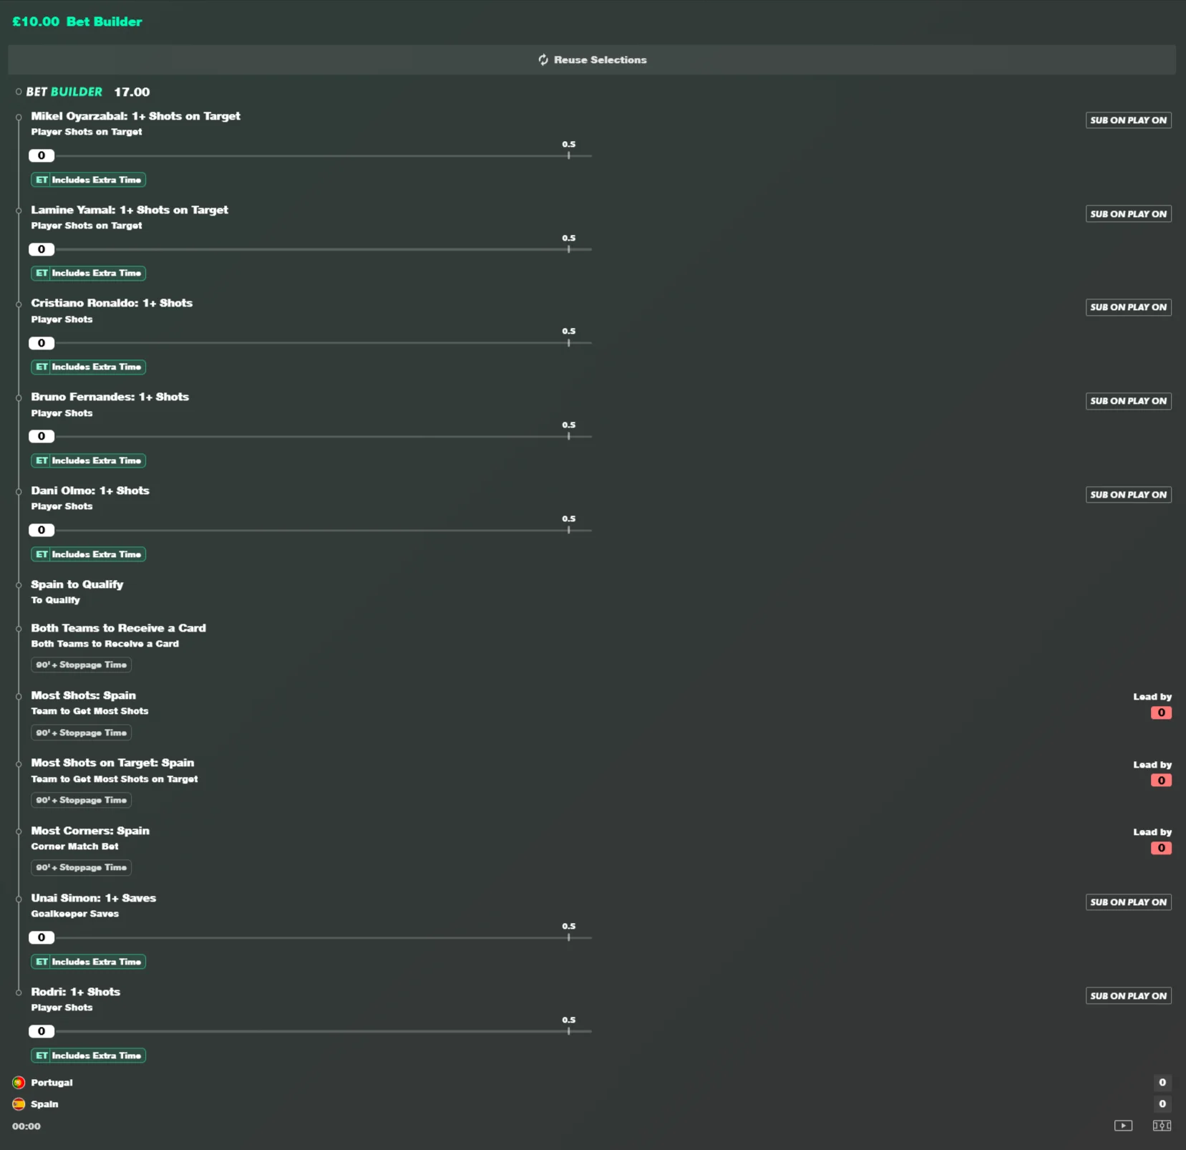Viewport: 1186px width, 1150px height.
Task: Click the Reuse Selections refresh icon
Action: (543, 60)
